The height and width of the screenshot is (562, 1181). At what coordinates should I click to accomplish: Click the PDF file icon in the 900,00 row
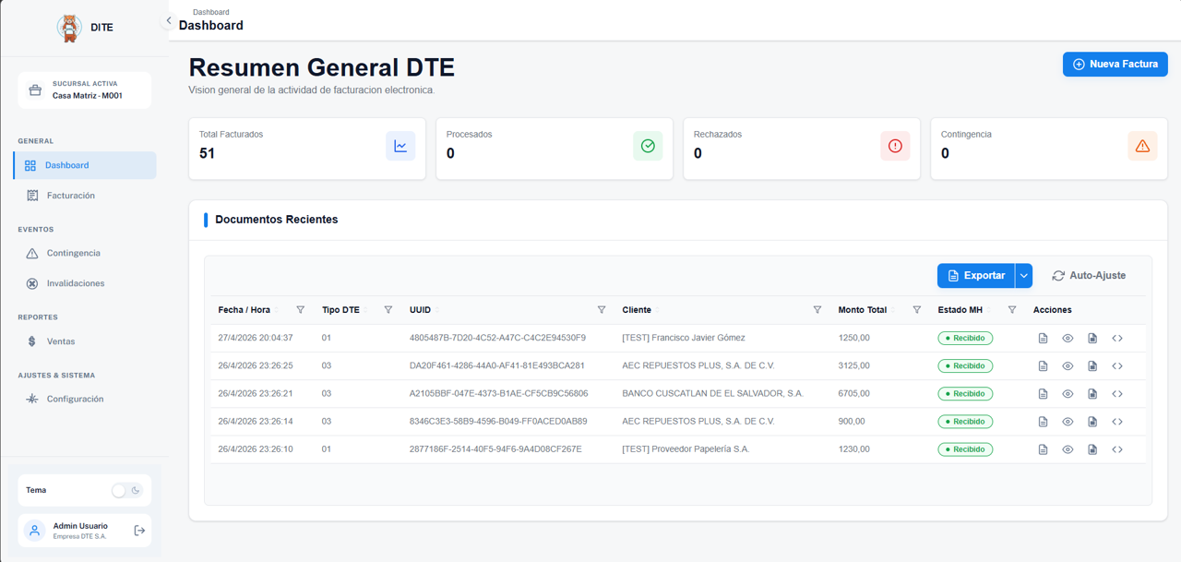[x=1092, y=422]
